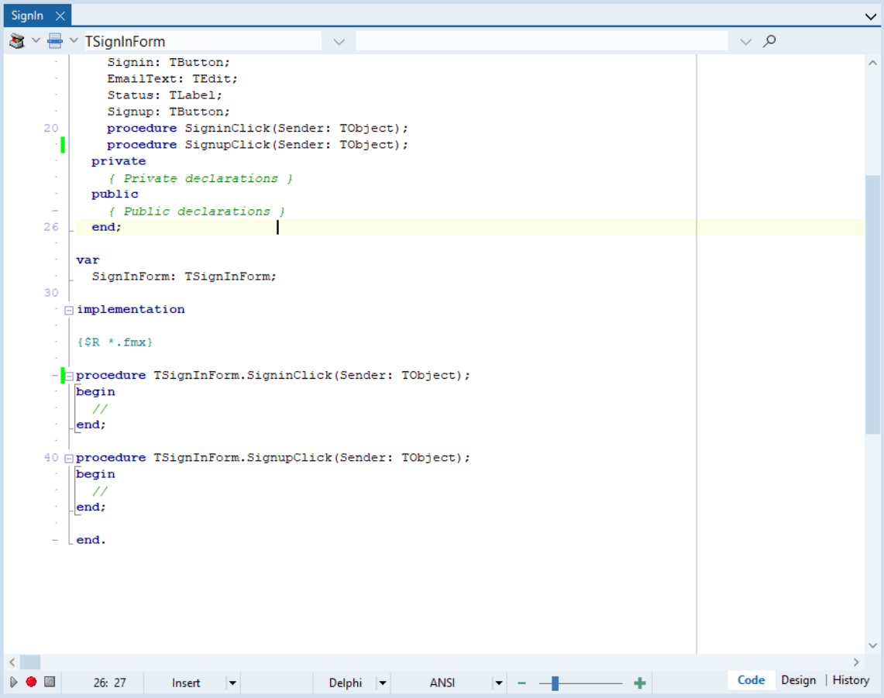The width and height of the screenshot is (884, 698).
Task: Open the ANSI encoding dropdown
Action: (499, 683)
